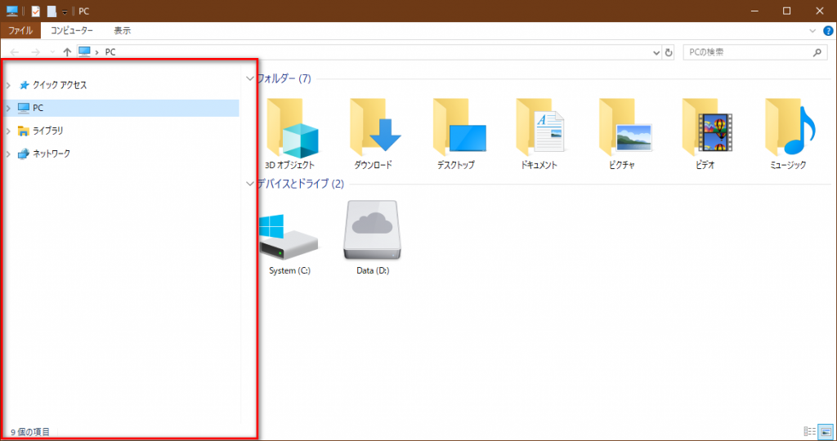Select the Data (D:) drive icon
837x441 pixels.
pos(373,231)
